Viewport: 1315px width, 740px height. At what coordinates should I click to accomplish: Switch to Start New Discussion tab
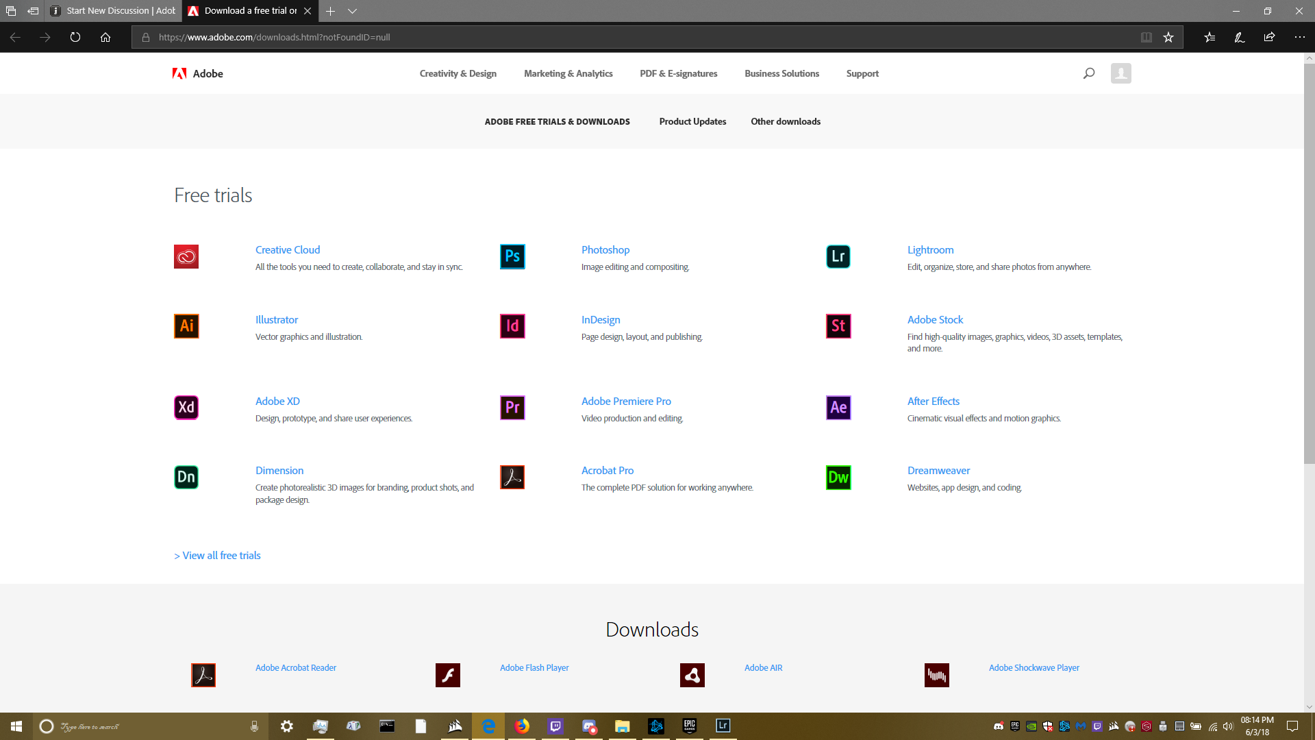coord(114,11)
